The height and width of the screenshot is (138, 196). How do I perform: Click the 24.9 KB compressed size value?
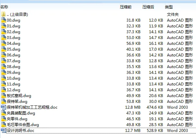[x=156, y=113]
